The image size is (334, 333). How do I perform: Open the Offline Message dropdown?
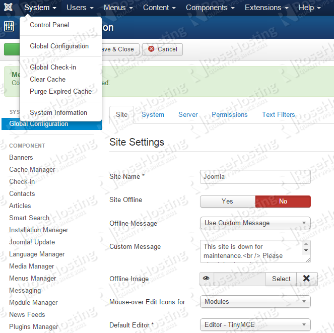tap(255, 223)
